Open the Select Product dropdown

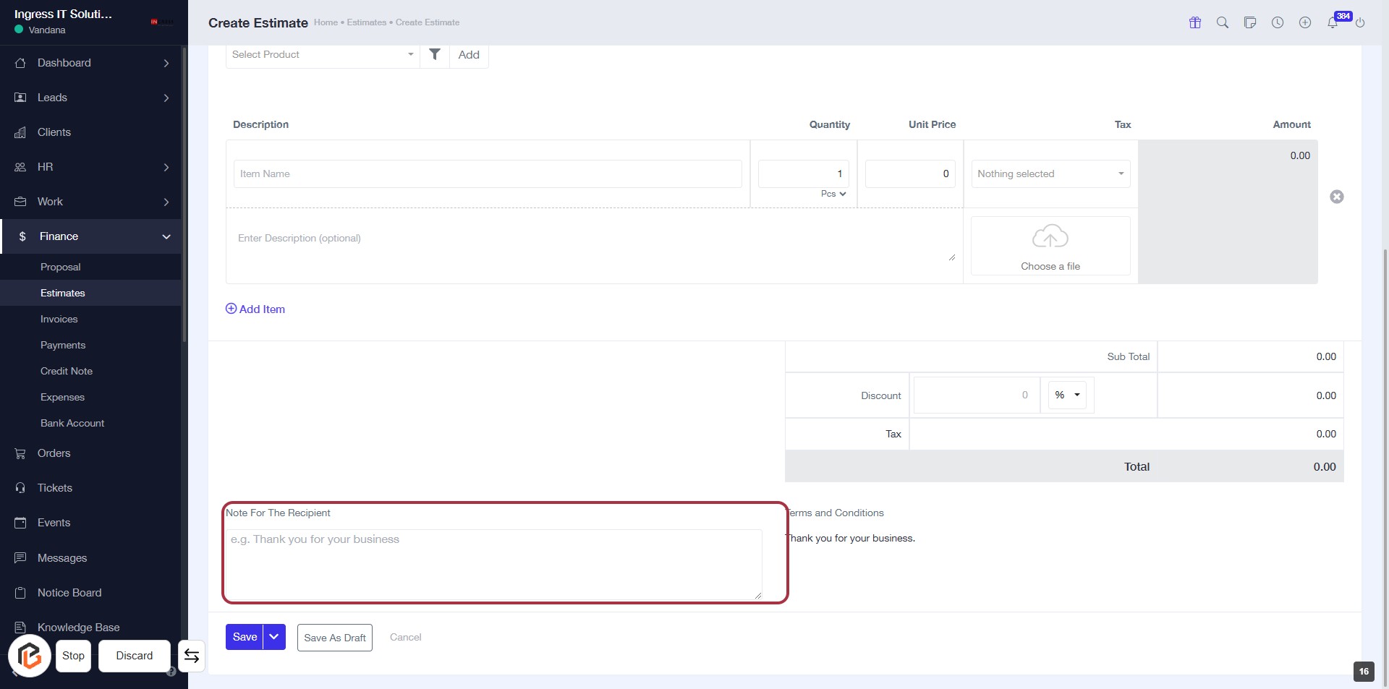coord(322,54)
